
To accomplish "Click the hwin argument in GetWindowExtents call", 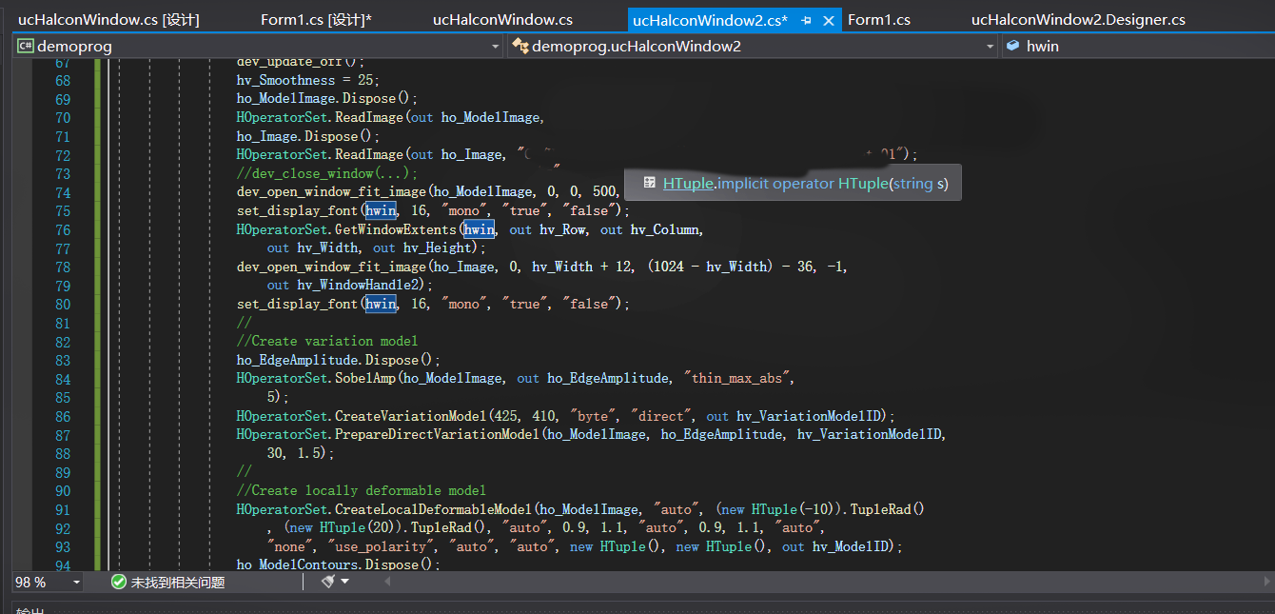I will 479,229.
